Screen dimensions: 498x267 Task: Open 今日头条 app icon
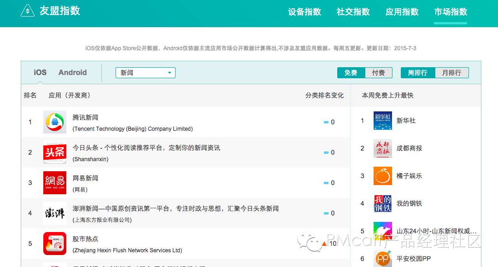[55, 152]
